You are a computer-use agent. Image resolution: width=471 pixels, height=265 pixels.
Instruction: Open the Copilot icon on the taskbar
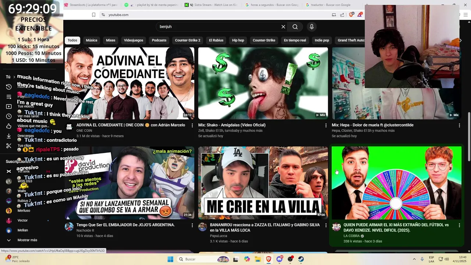click(x=247, y=259)
